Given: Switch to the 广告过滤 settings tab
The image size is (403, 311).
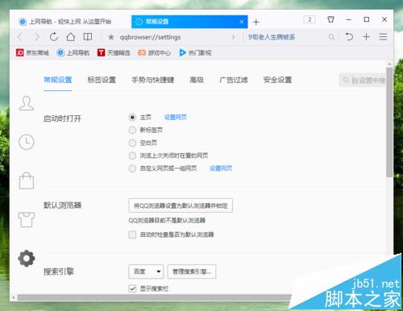Looking at the screenshot, I should pyautogui.click(x=234, y=80).
